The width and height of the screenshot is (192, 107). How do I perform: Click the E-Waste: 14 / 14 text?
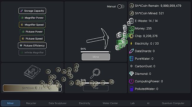coord(146,21)
